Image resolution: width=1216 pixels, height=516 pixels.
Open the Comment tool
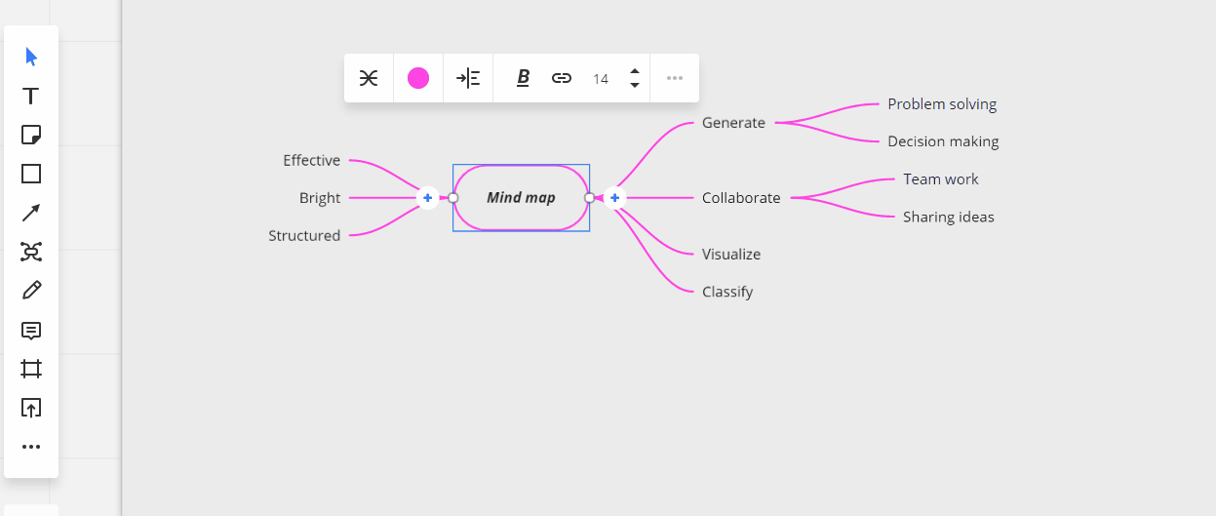[x=31, y=331]
